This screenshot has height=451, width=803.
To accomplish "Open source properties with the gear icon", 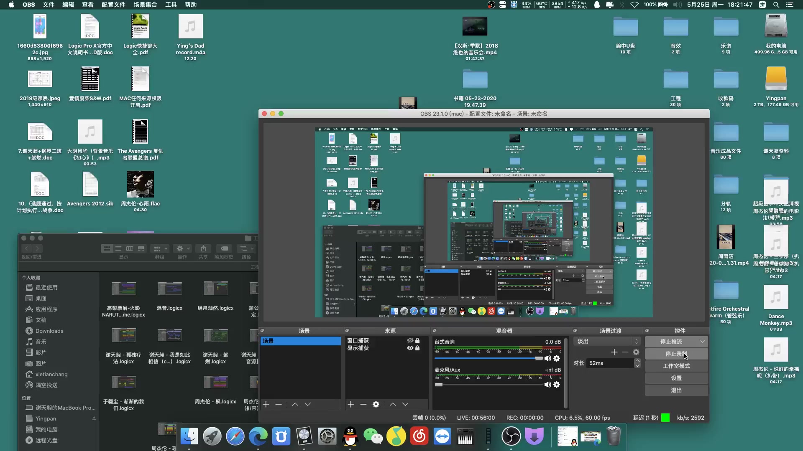I will point(376,404).
